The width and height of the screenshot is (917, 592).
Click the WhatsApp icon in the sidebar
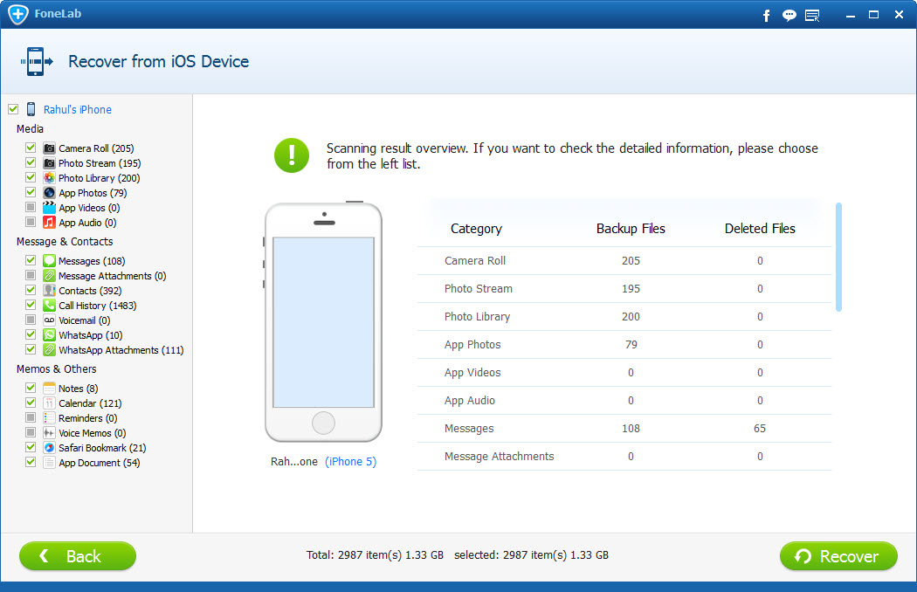pos(48,334)
